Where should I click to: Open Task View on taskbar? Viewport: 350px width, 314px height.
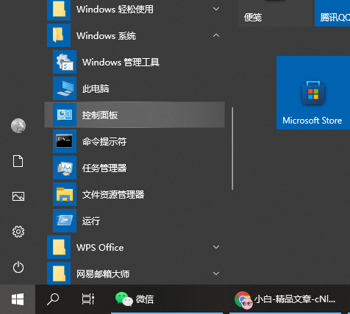click(x=88, y=299)
